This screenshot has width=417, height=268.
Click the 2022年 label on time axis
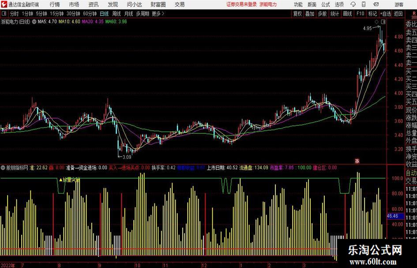[8, 265]
